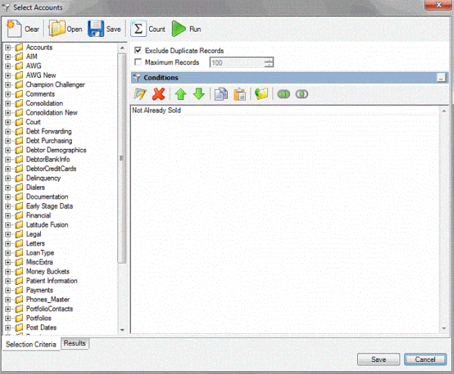This screenshot has height=374, width=454.
Task: Click the Accounts folder icon
Action: click(x=19, y=47)
